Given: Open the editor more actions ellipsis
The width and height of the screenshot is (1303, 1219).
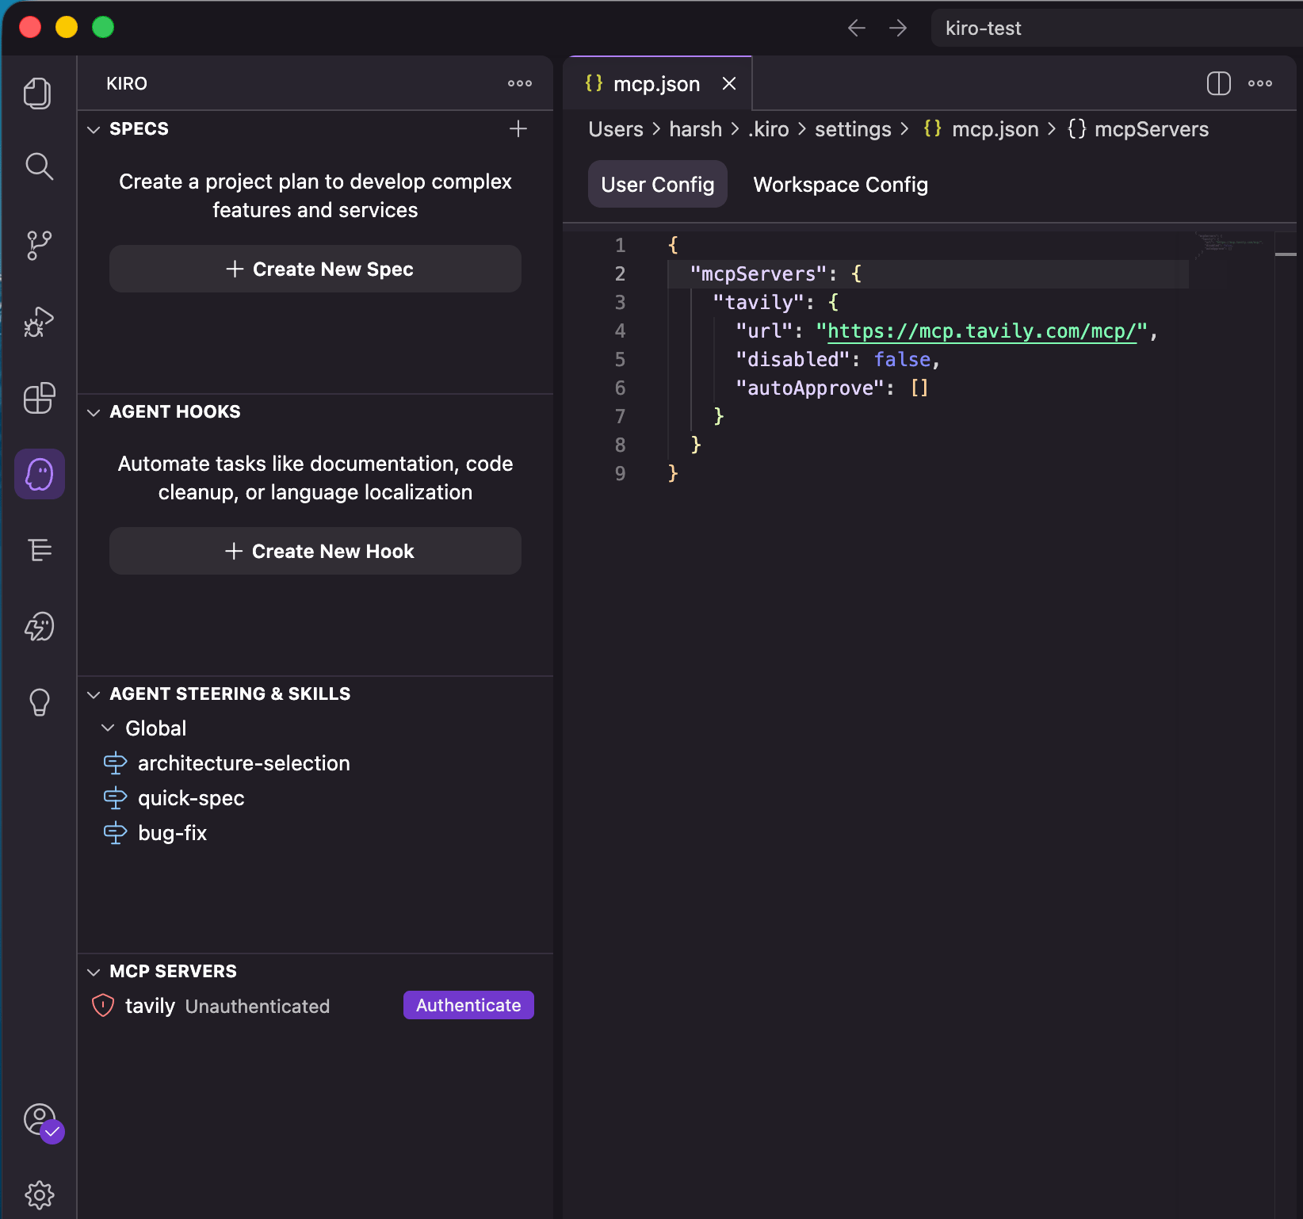Looking at the screenshot, I should 1260,83.
